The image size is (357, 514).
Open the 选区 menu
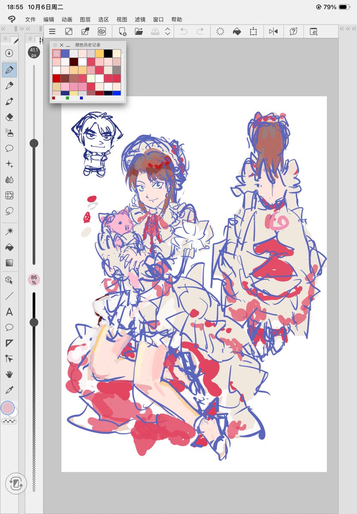click(104, 19)
